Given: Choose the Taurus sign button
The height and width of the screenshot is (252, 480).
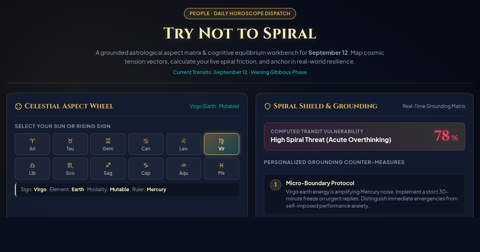Looking at the screenshot, I should point(70,144).
